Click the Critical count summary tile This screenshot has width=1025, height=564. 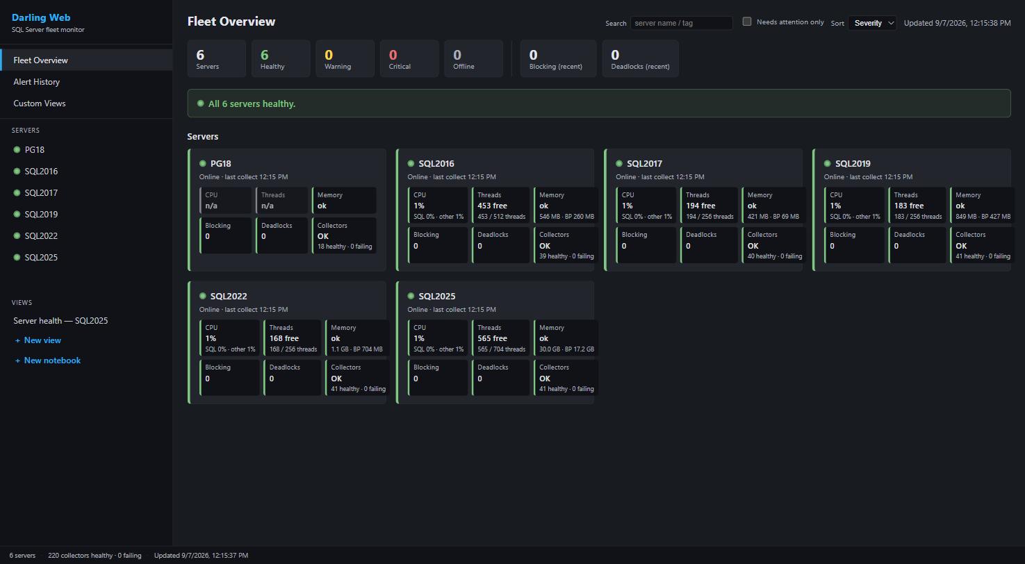[x=409, y=58]
